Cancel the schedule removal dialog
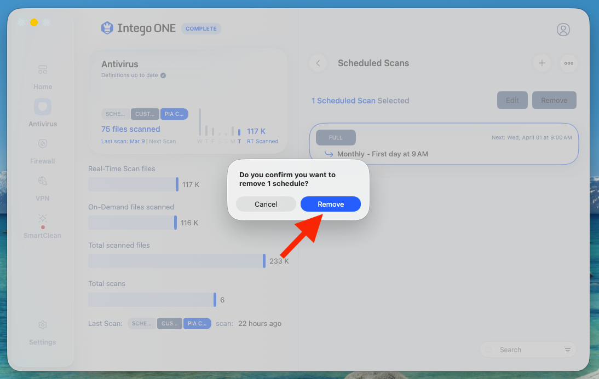Viewport: 599px width, 379px height. click(266, 204)
